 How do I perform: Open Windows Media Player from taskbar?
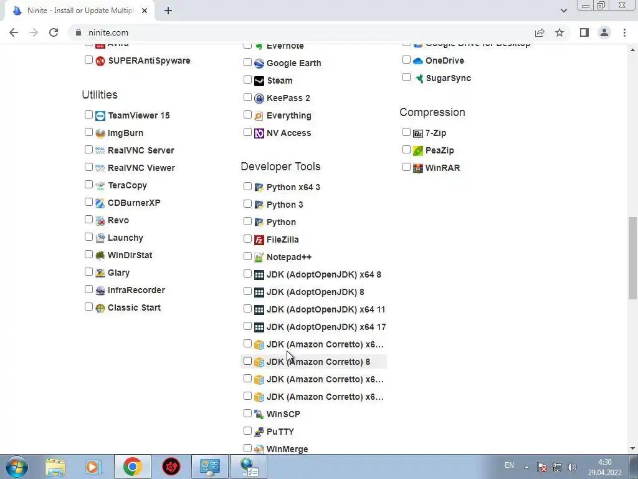pos(93,467)
